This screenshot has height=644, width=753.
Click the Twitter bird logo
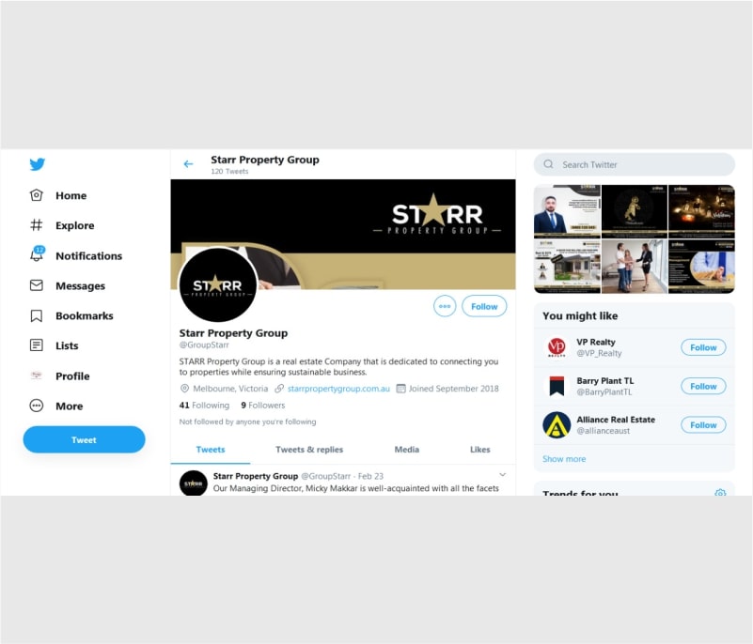37,164
